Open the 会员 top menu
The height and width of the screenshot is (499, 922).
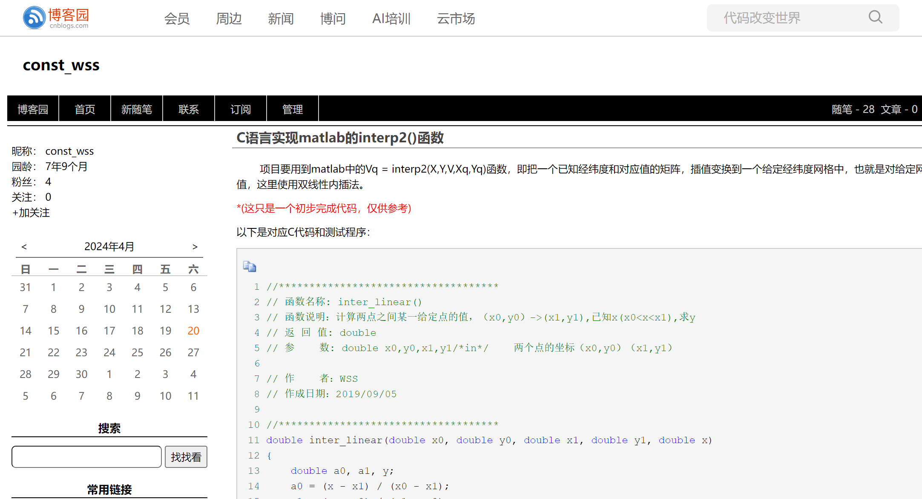177,18
